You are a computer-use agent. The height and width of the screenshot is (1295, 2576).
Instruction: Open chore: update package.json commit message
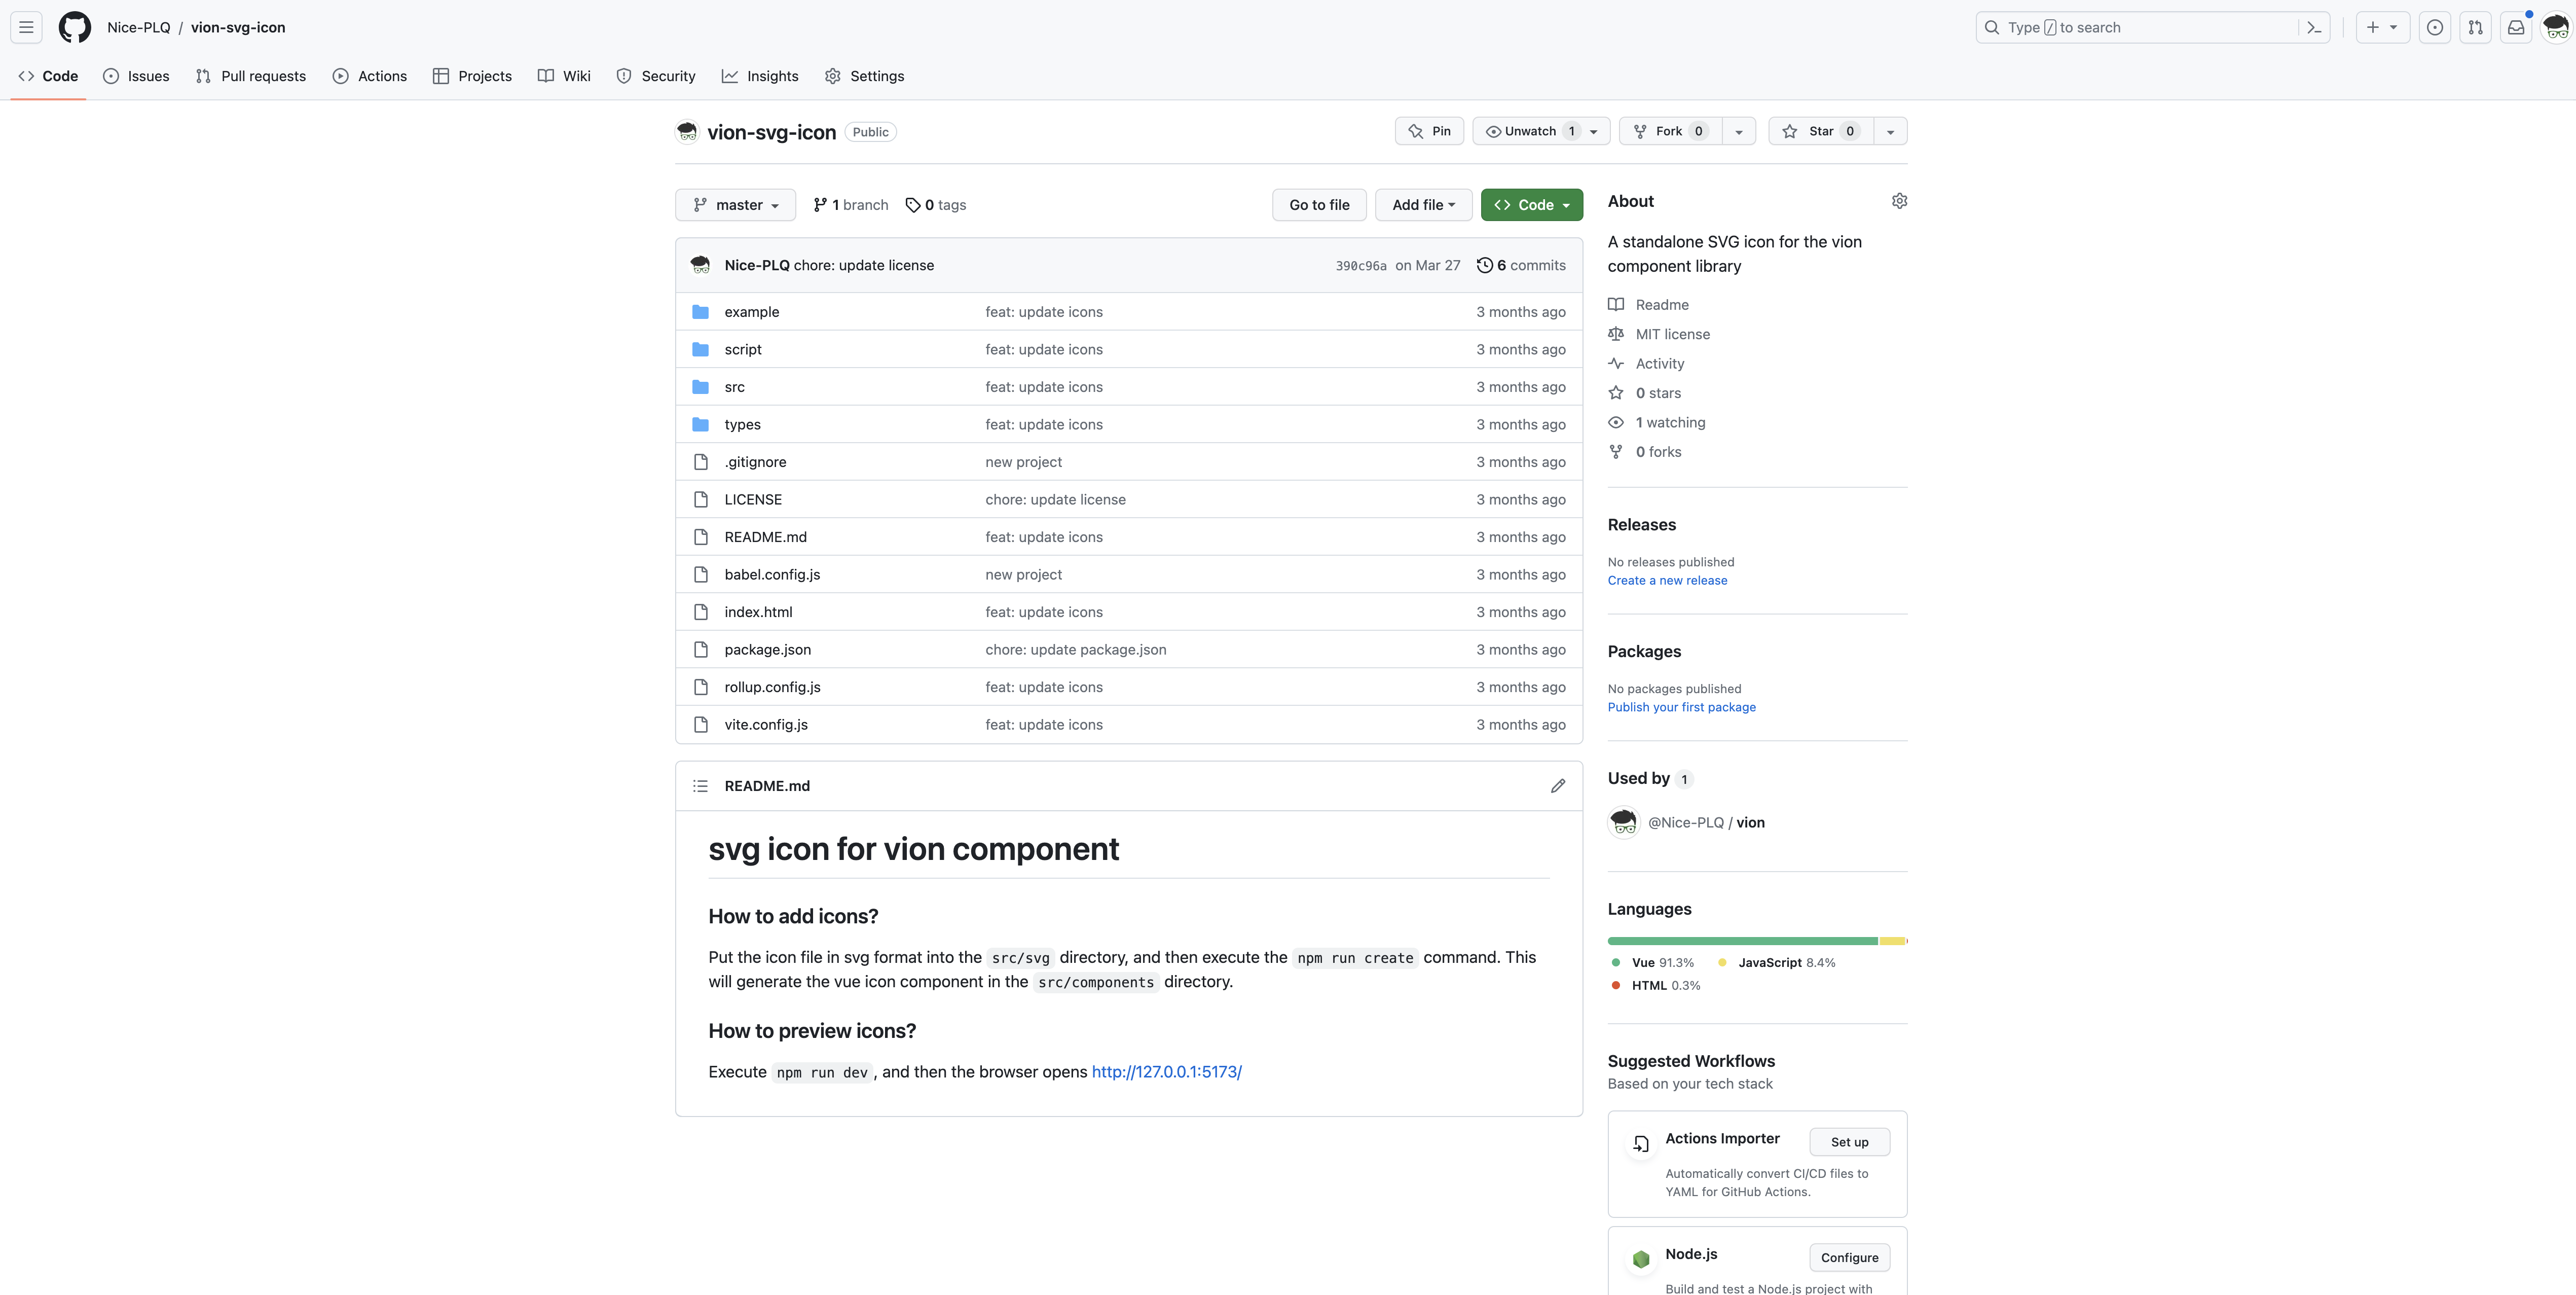[x=1076, y=650]
